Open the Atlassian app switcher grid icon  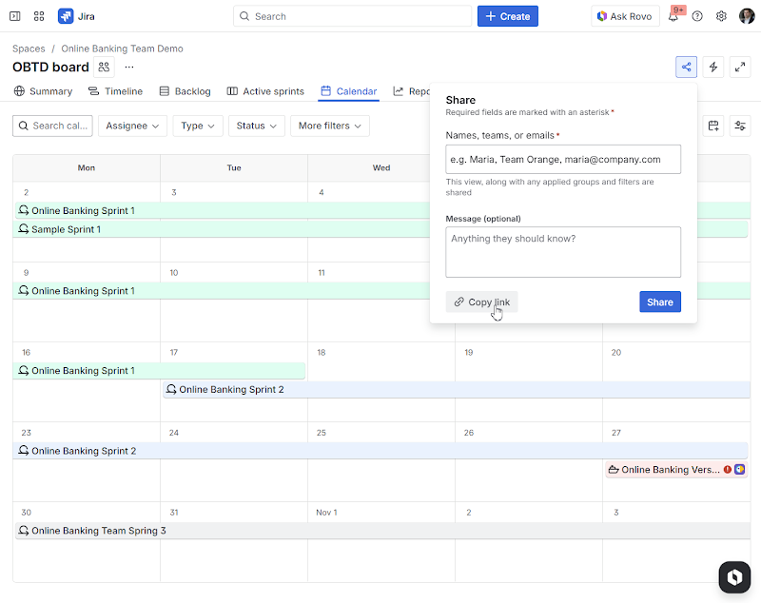tap(38, 16)
